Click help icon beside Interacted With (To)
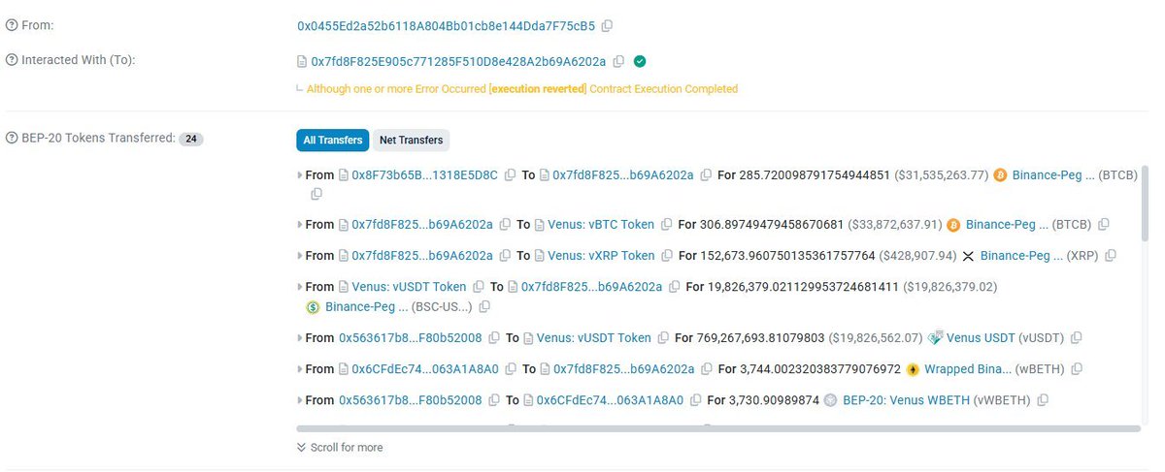Viewport: 1165px width, 472px height. pos(12,60)
